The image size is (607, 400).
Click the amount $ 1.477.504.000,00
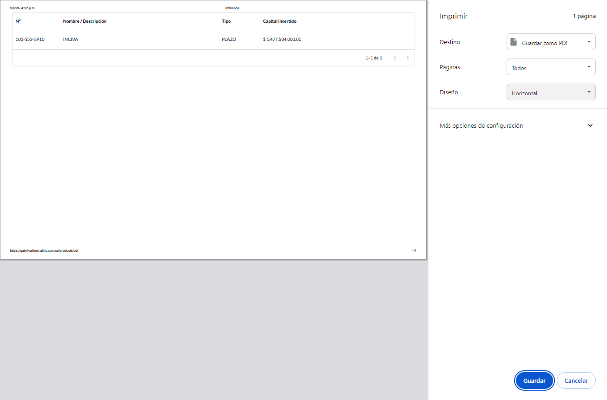pyautogui.click(x=282, y=39)
